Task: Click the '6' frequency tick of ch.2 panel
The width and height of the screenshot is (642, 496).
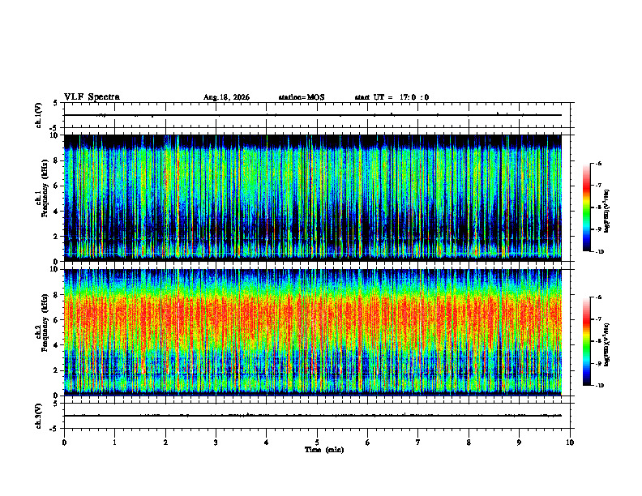Action: tap(56, 320)
